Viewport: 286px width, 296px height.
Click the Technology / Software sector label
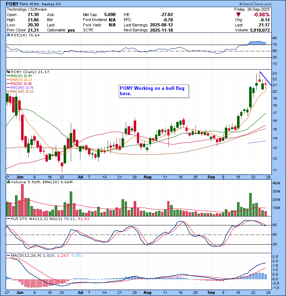coord(27,9)
